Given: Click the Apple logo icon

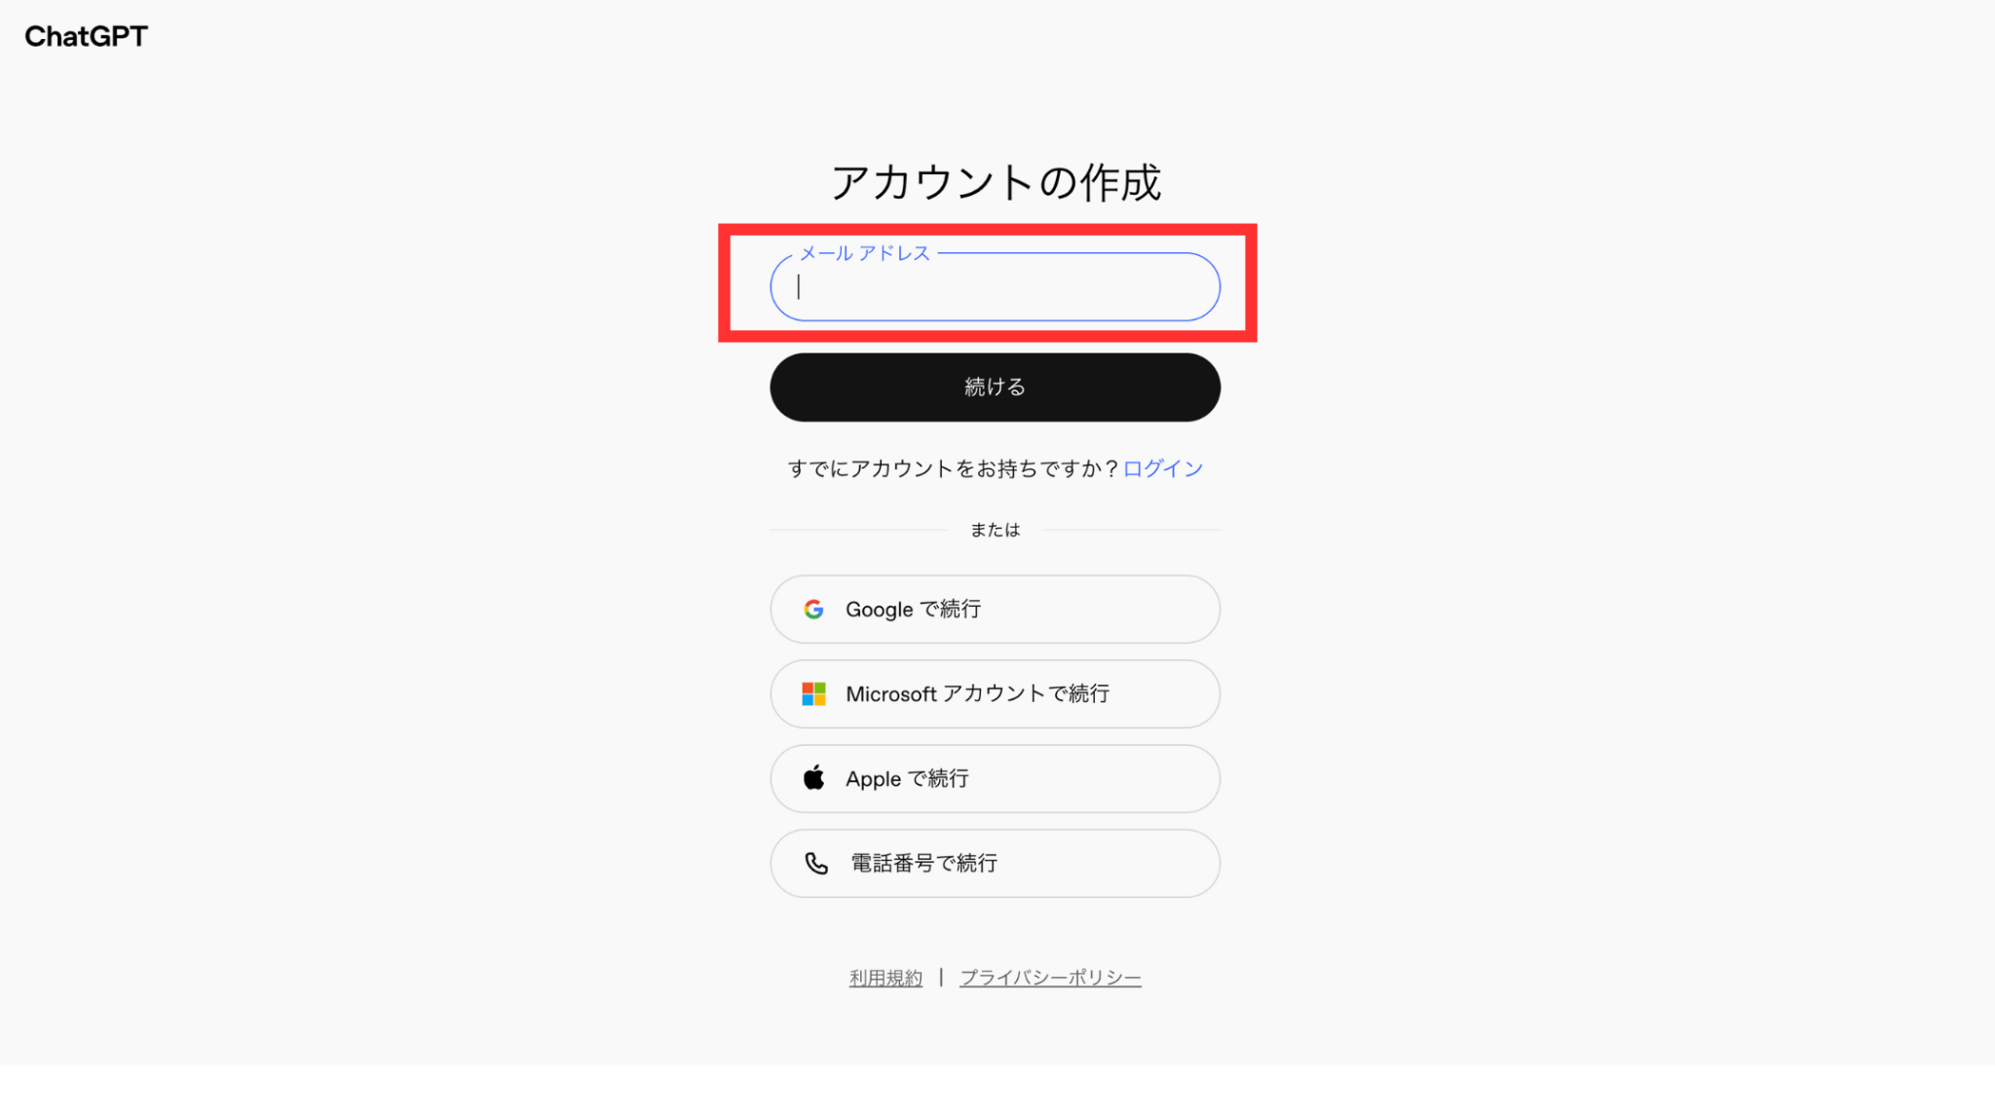Looking at the screenshot, I should pos(813,778).
